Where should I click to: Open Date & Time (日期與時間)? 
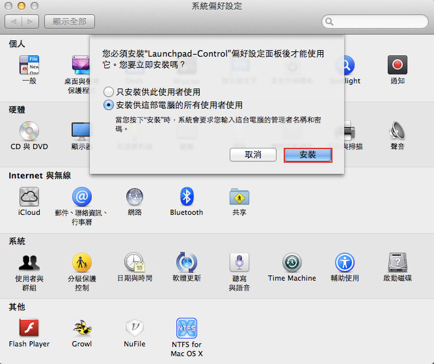[x=135, y=262]
